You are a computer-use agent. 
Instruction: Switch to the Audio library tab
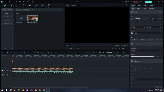(18, 6)
